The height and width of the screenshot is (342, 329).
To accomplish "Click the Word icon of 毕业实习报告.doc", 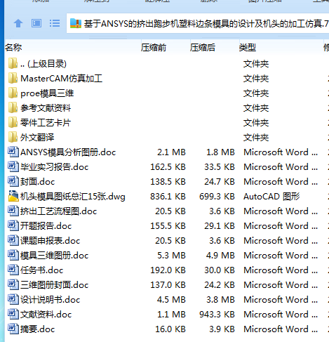I will click(13, 166).
